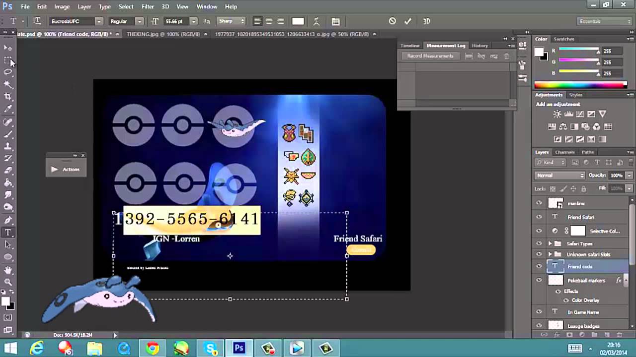Select the Move tool

coord(8,48)
